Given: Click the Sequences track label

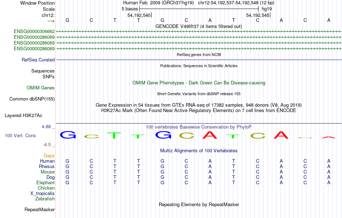Looking at the screenshot, I should click(43, 71).
